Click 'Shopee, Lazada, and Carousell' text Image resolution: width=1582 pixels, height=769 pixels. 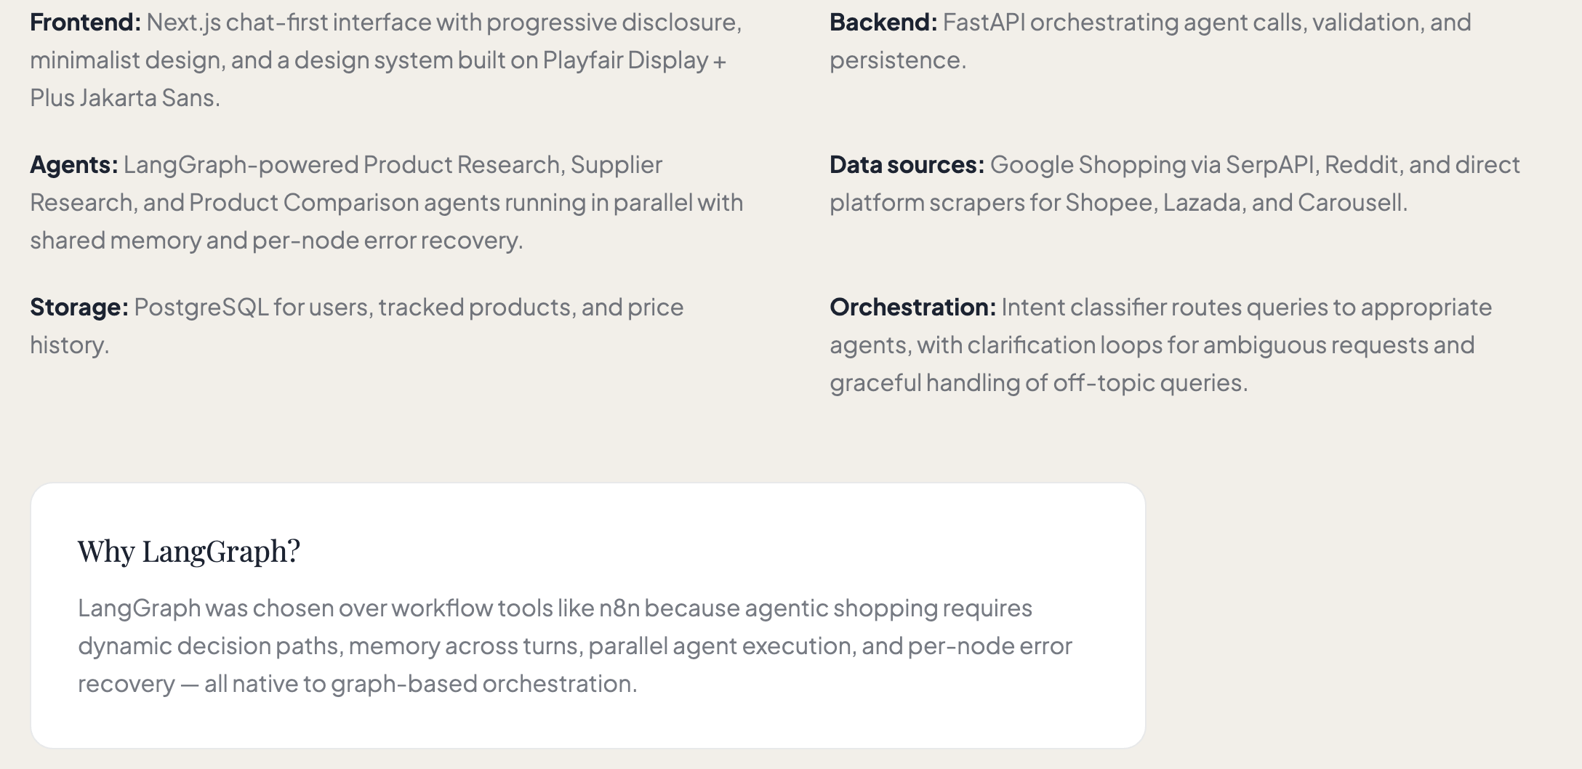click(x=1233, y=203)
